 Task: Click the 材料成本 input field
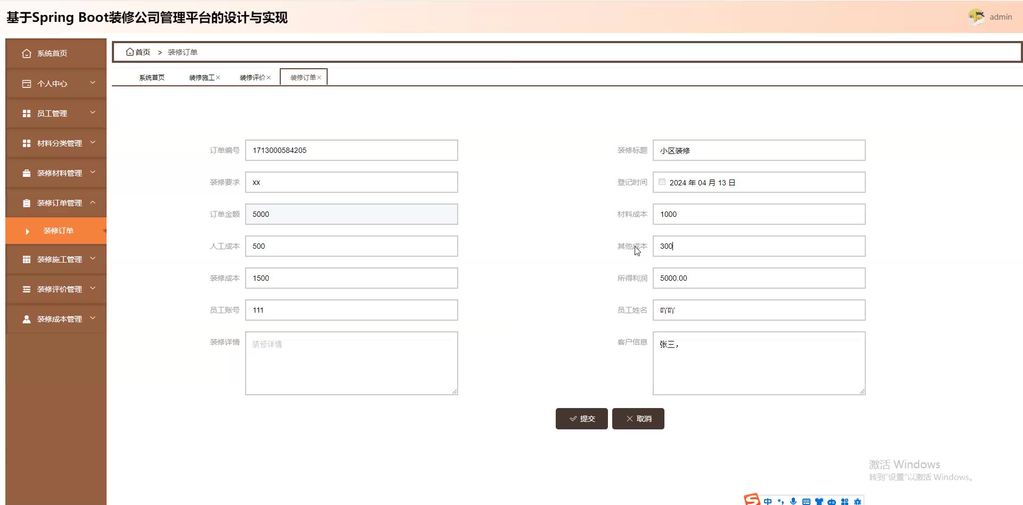(759, 214)
